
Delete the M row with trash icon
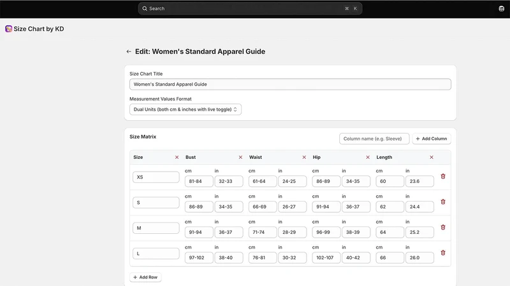click(x=443, y=228)
